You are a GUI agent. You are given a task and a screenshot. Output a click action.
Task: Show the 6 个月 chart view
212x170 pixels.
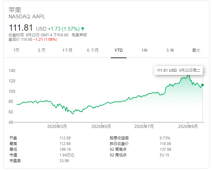coord(93,50)
